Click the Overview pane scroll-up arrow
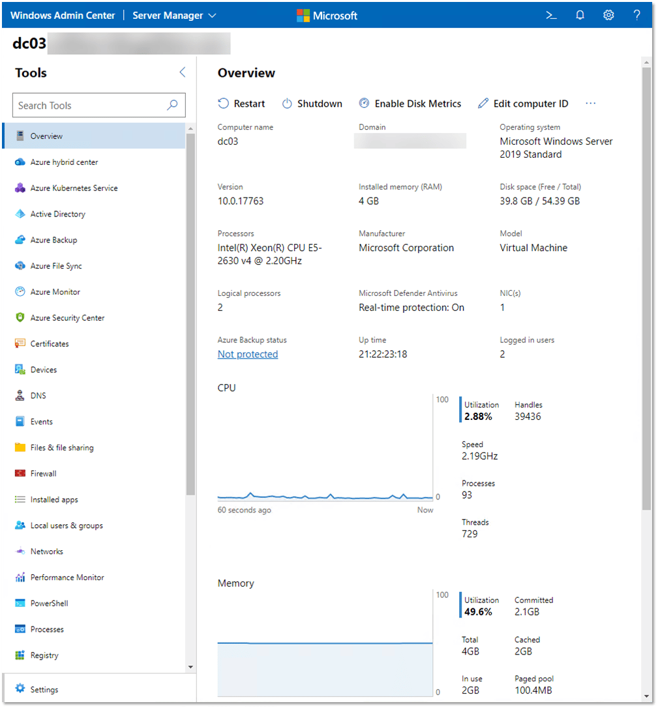The height and width of the screenshot is (708, 658). click(x=647, y=62)
